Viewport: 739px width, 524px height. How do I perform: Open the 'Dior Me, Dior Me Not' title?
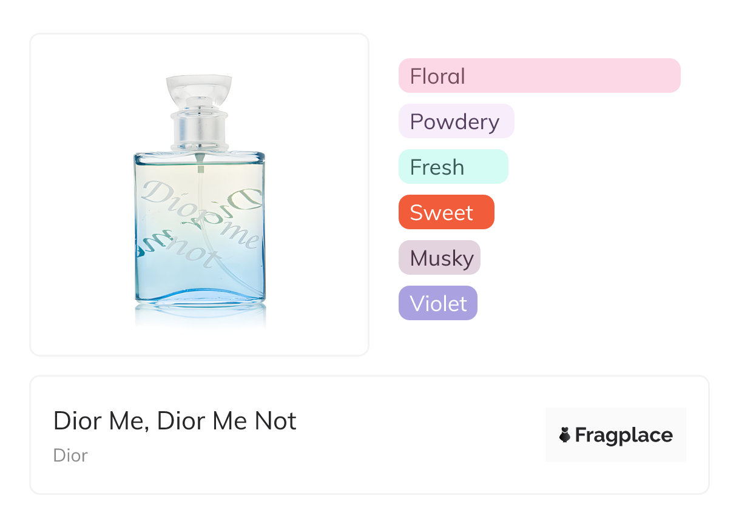click(x=175, y=421)
